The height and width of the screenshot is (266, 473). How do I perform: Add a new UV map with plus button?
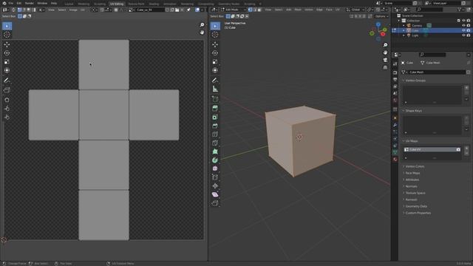tap(466, 148)
